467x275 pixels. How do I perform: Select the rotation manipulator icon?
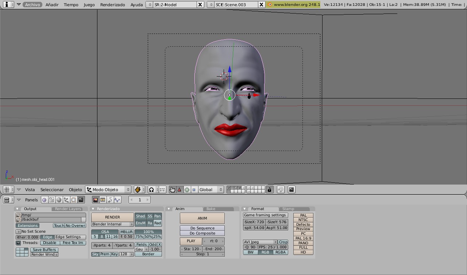[187, 189]
